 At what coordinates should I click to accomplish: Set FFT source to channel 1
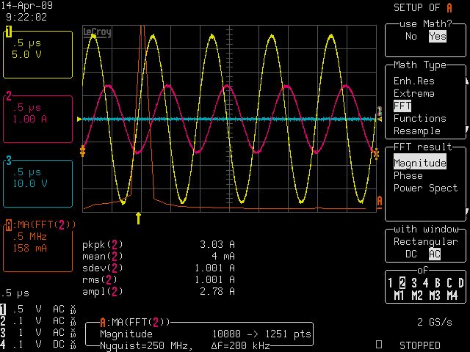[390, 283]
